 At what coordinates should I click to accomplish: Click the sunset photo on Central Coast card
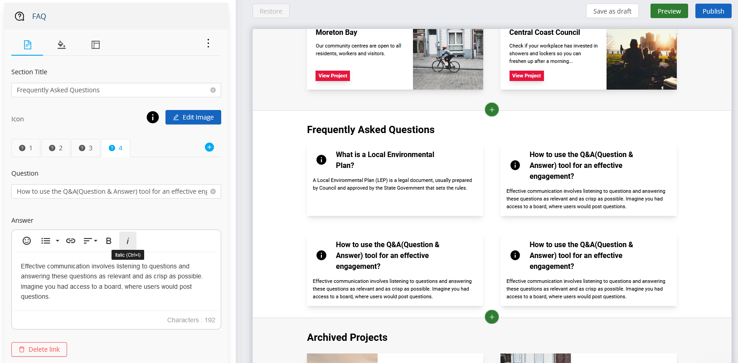tap(641, 59)
